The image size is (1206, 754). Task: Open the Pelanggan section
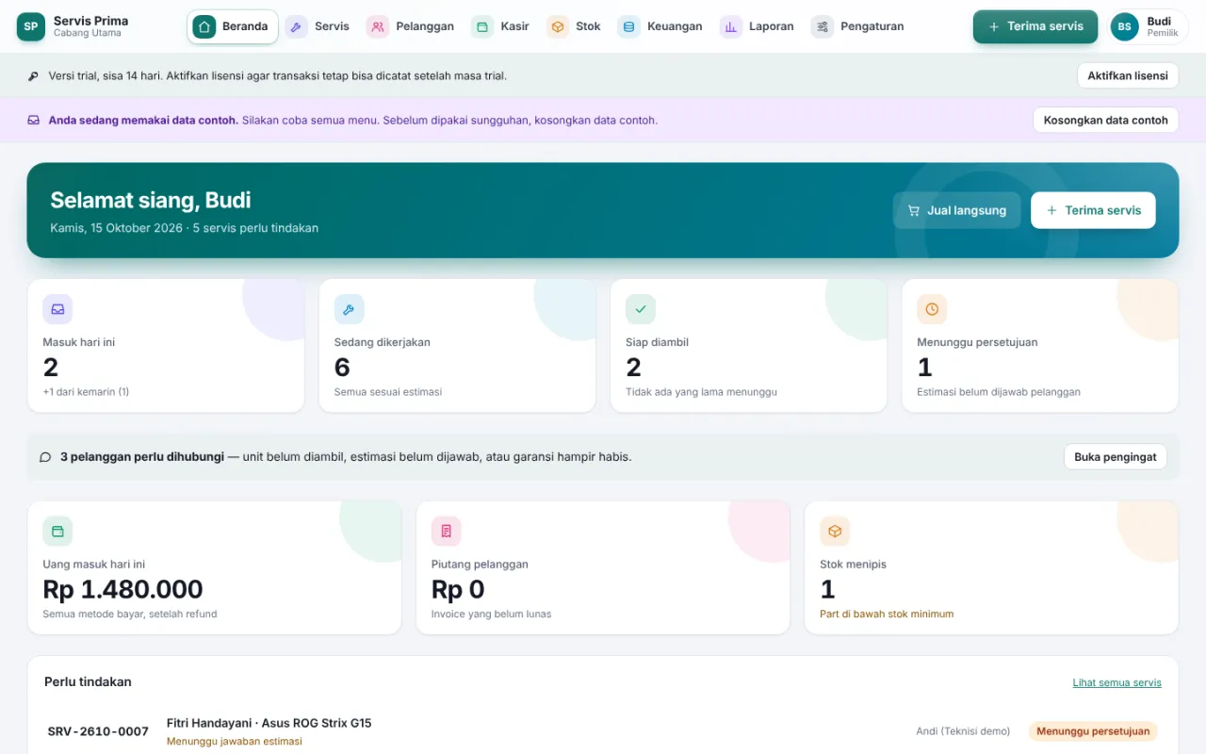pos(410,26)
